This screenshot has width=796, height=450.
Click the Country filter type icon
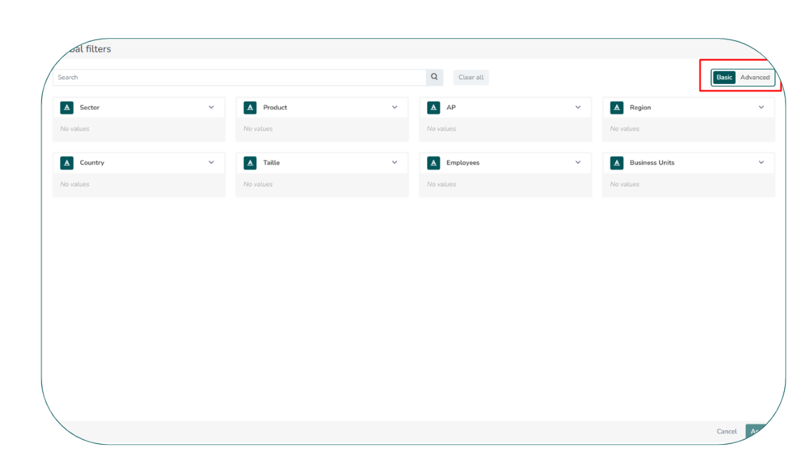[x=66, y=163]
